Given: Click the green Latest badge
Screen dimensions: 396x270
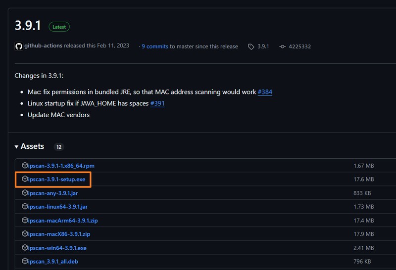Looking at the screenshot, I should point(59,27).
